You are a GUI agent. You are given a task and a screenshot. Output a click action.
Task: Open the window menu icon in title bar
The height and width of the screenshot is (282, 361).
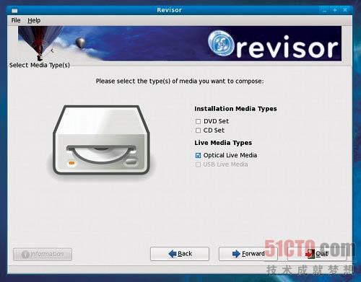(15, 11)
